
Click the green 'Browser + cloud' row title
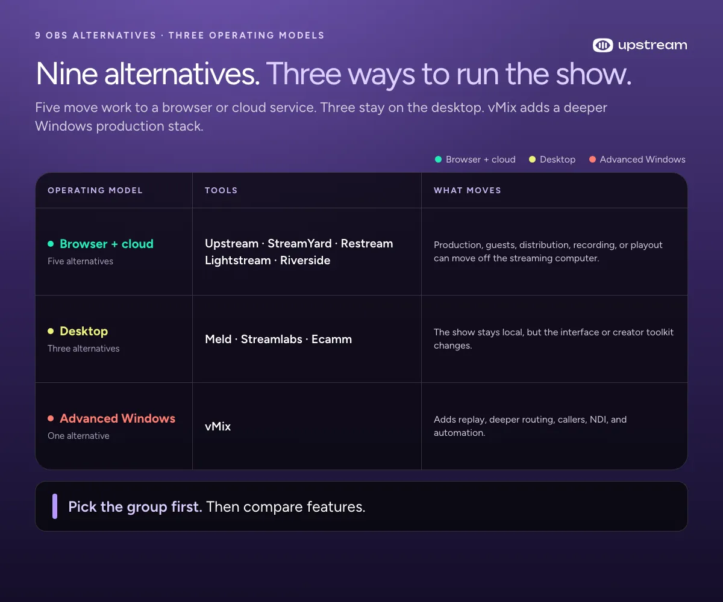[x=107, y=244]
